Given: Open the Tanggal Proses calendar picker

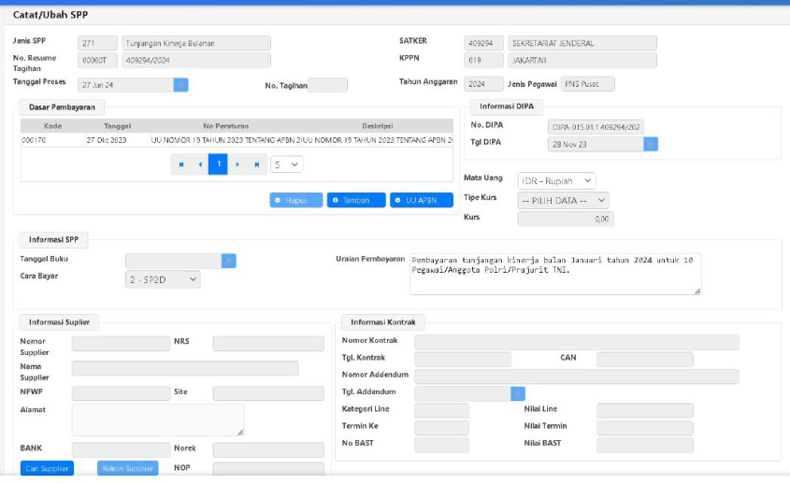Looking at the screenshot, I should [181, 84].
